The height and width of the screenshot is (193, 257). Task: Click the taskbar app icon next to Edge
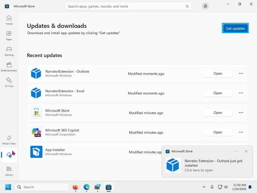(x=98, y=187)
